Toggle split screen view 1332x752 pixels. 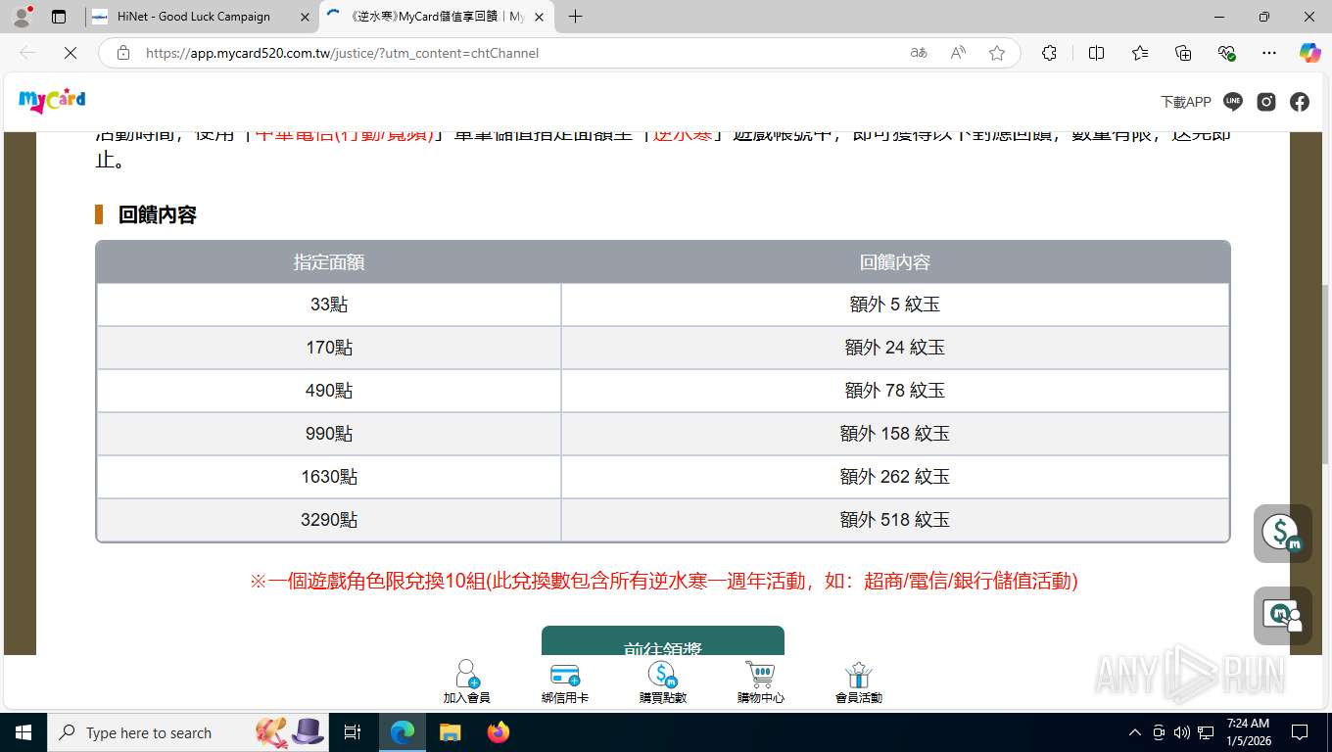click(x=1096, y=53)
